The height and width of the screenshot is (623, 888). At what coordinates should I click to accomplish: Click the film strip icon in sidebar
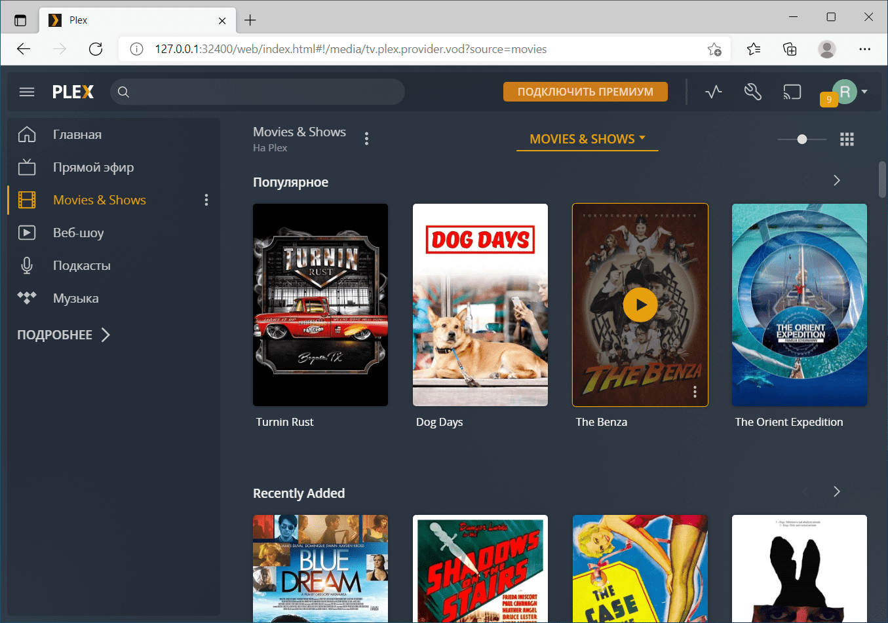[27, 200]
